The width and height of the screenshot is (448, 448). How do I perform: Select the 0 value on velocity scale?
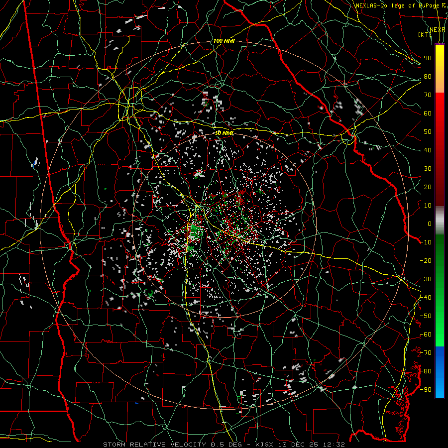430,224
